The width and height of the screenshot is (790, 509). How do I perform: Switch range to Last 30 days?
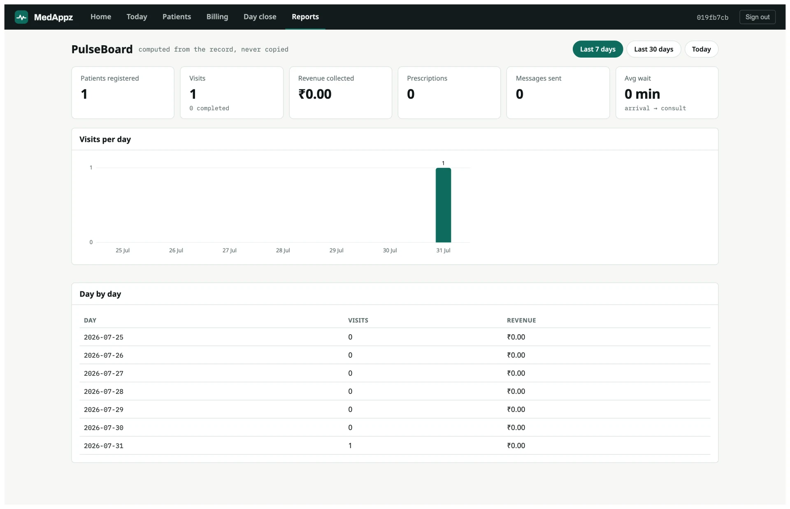pyautogui.click(x=653, y=49)
